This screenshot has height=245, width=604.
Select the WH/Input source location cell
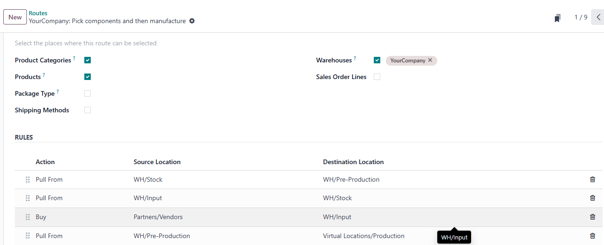[x=148, y=198]
